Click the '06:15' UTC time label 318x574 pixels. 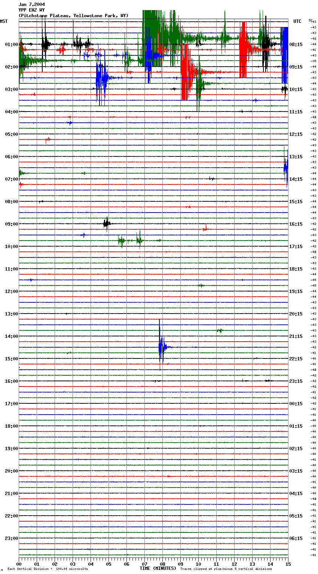coord(296,538)
